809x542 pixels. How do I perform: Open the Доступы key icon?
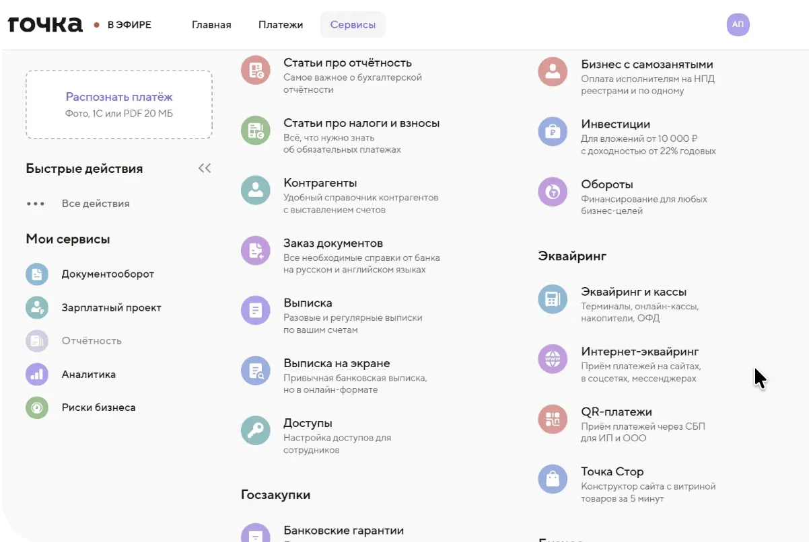coord(255,430)
